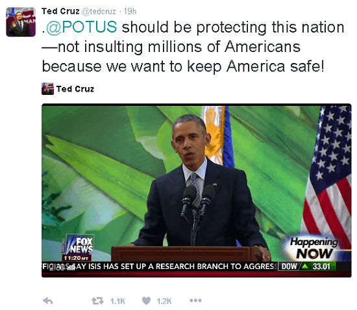Image resolution: width=357 pixels, height=310 pixels.
Task: Click the Fox News logo in the video
Action: (x=79, y=244)
